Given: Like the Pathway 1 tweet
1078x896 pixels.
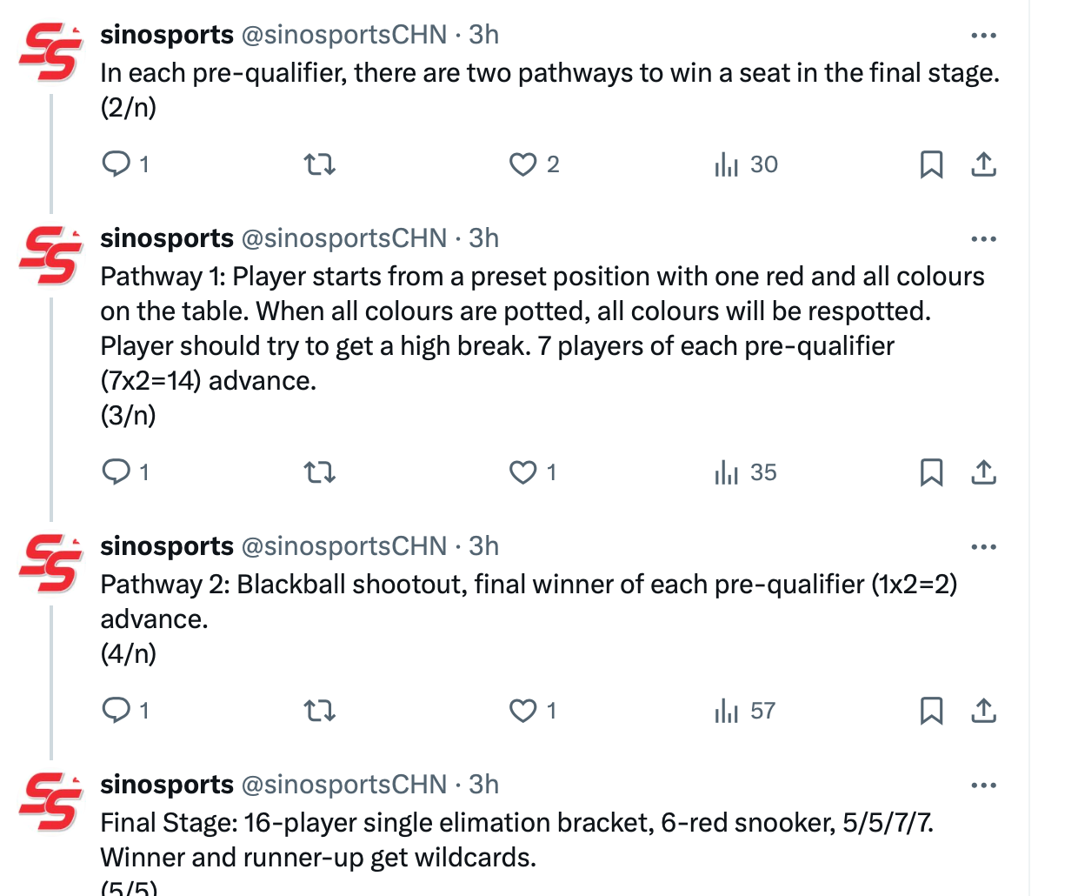Looking at the screenshot, I should [522, 472].
